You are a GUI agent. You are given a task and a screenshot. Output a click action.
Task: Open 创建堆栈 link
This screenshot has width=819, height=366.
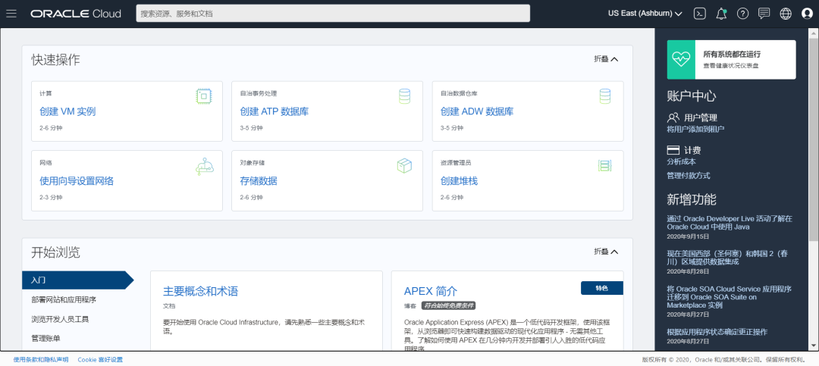click(459, 181)
